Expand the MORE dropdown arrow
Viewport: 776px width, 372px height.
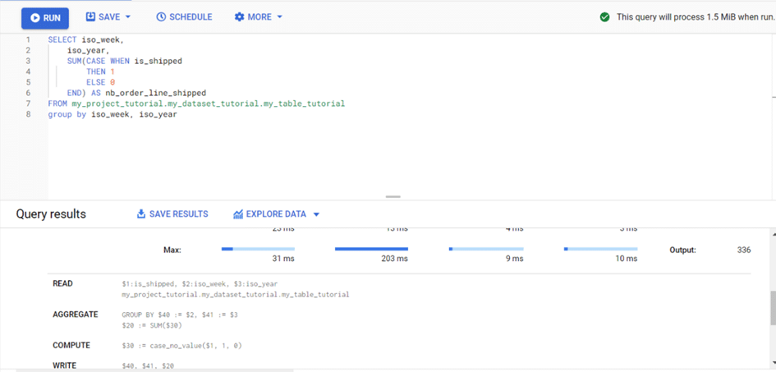tap(279, 17)
